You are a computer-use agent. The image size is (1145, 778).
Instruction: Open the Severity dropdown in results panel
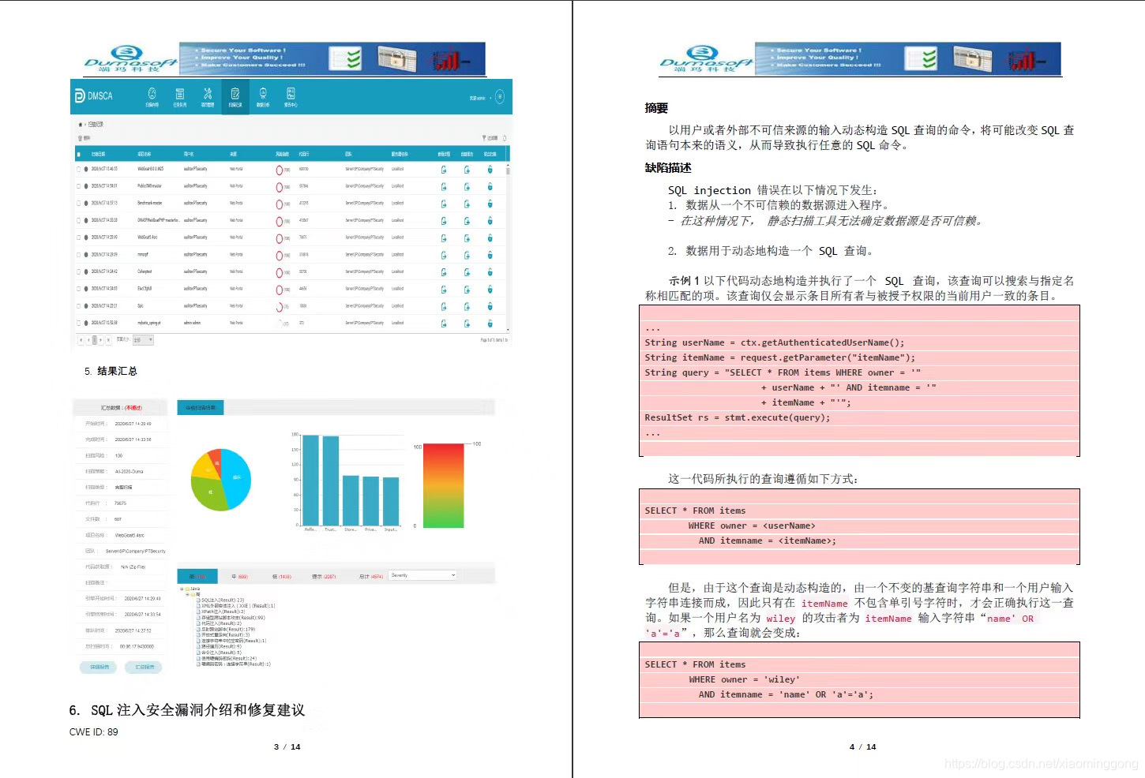[422, 575]
